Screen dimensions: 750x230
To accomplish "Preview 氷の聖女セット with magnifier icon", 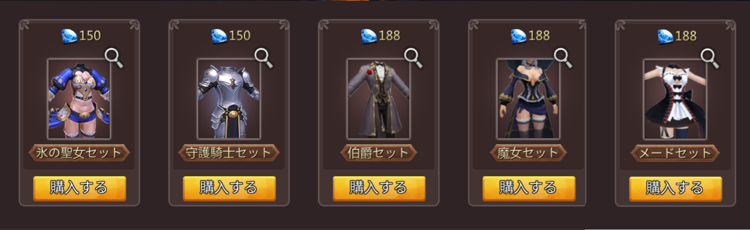I will 114,58.
